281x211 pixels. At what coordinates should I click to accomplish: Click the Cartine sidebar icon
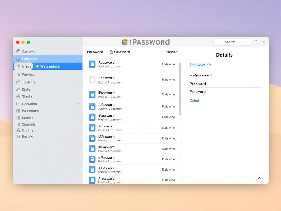(x=18, y=130)
